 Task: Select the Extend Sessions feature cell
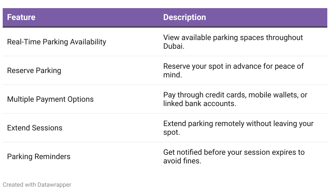(35, 128)
